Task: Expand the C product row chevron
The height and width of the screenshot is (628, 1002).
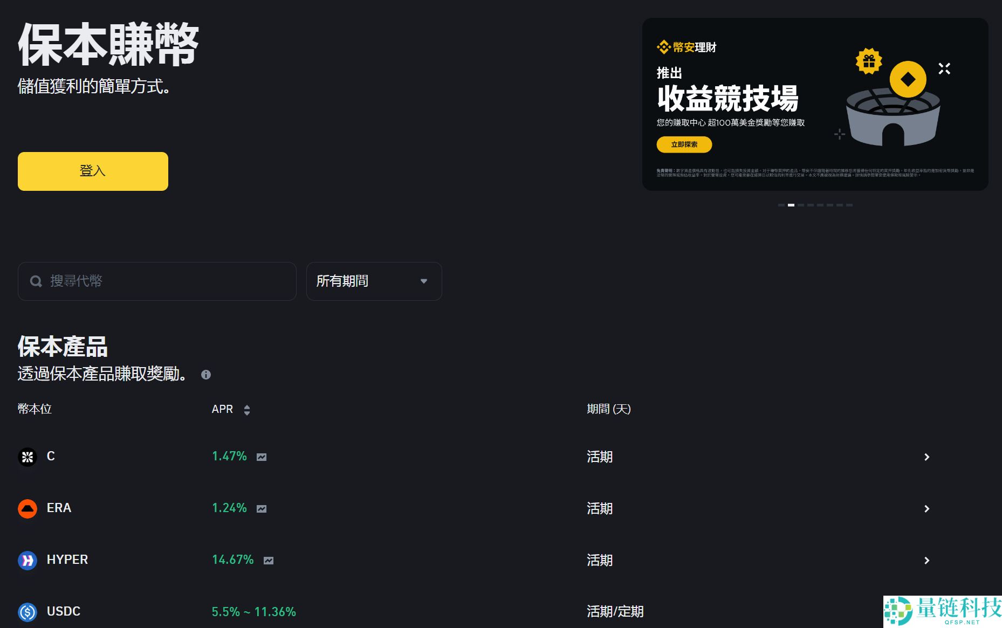Action: coord(927,457)
